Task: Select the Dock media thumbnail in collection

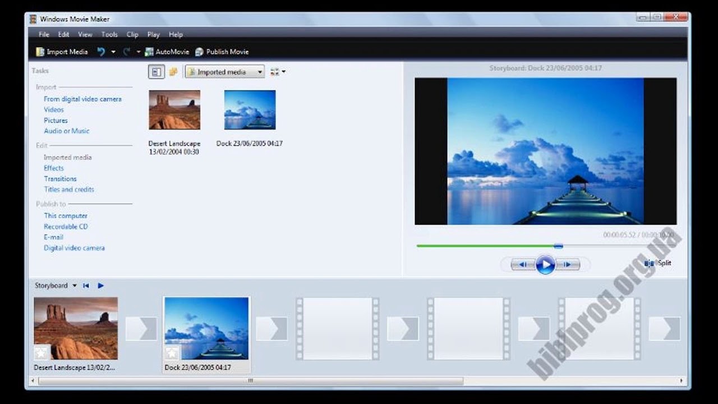Action: click(x=250, y=110)
